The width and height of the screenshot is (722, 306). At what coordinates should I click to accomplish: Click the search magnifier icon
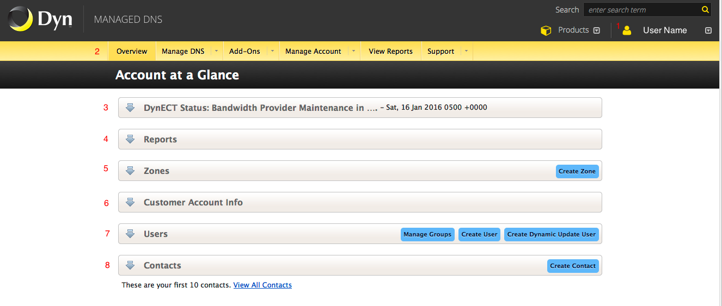pyautogui.click(x=705, y=10)
